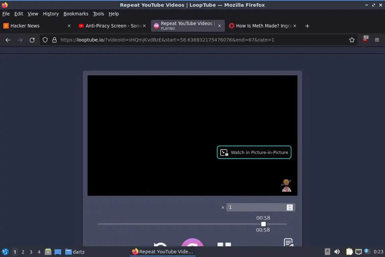Switch to workspace 3
The image size is (385, 257).
pyautogui.click(x=31, y=252)
